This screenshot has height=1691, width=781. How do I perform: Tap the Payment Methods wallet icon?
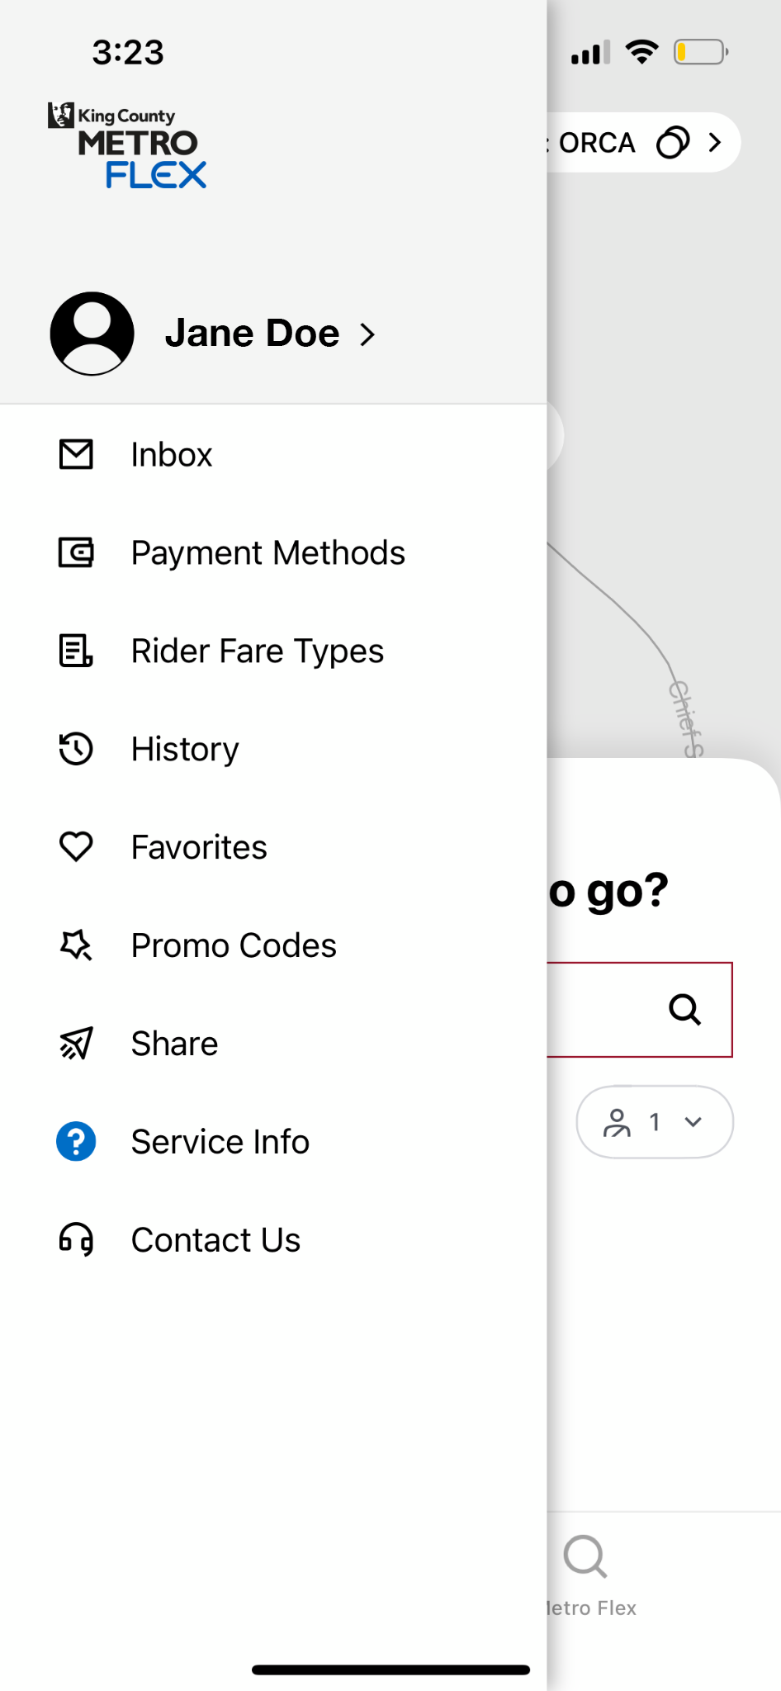pyautogui.click(x=76, y=552)
